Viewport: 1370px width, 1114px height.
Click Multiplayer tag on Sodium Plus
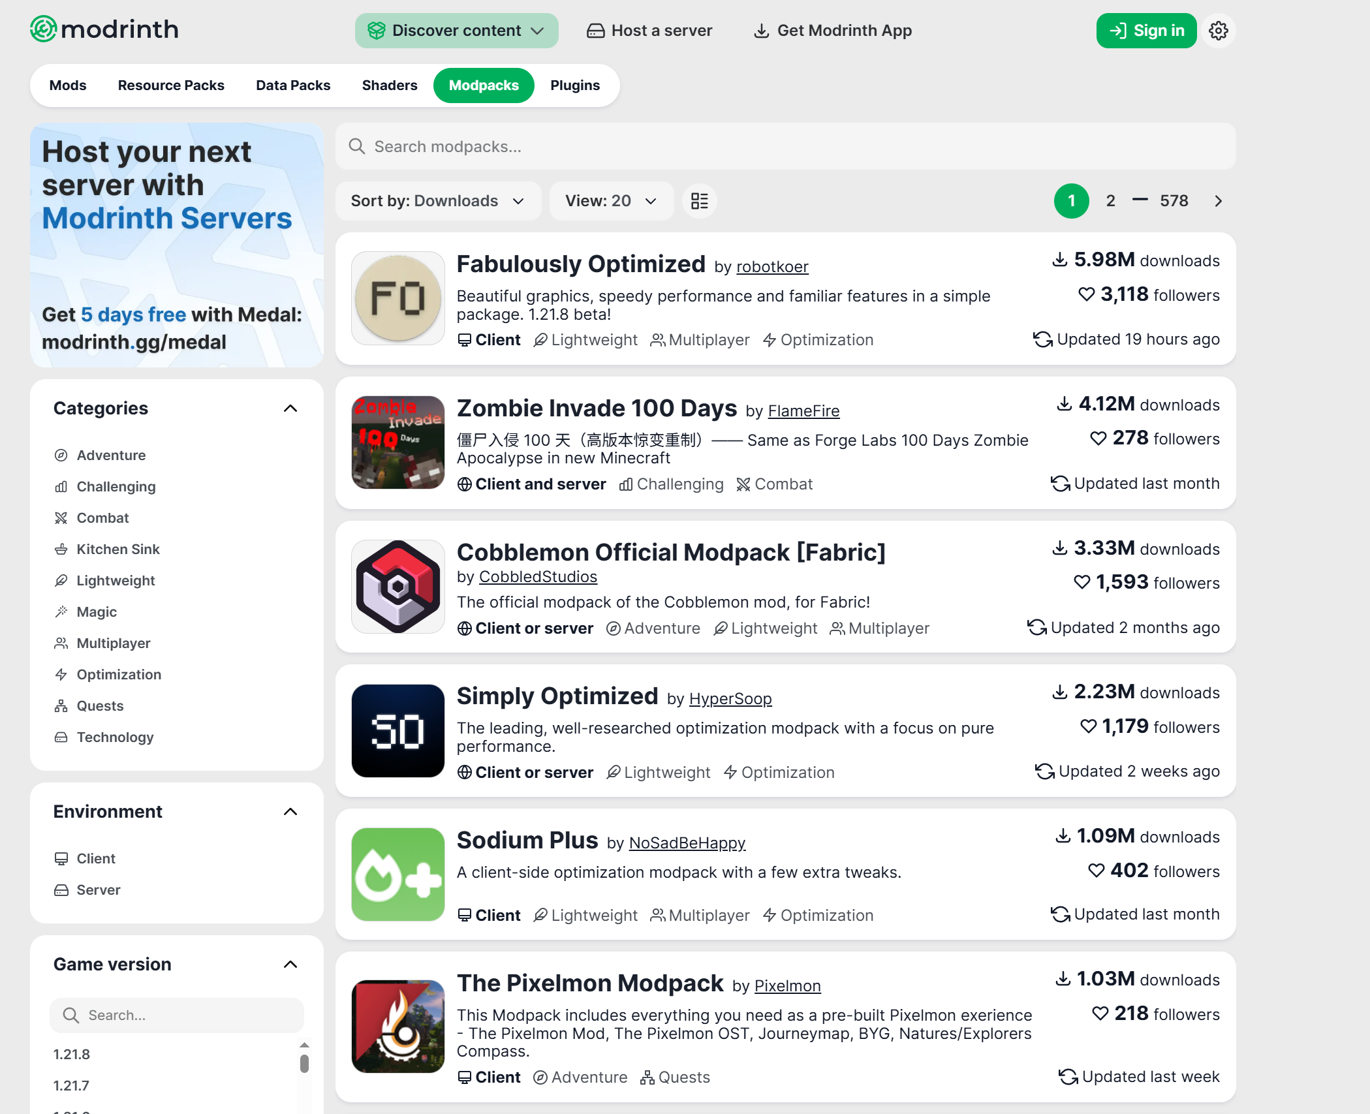pyautogui.click(x=700, y=916)
